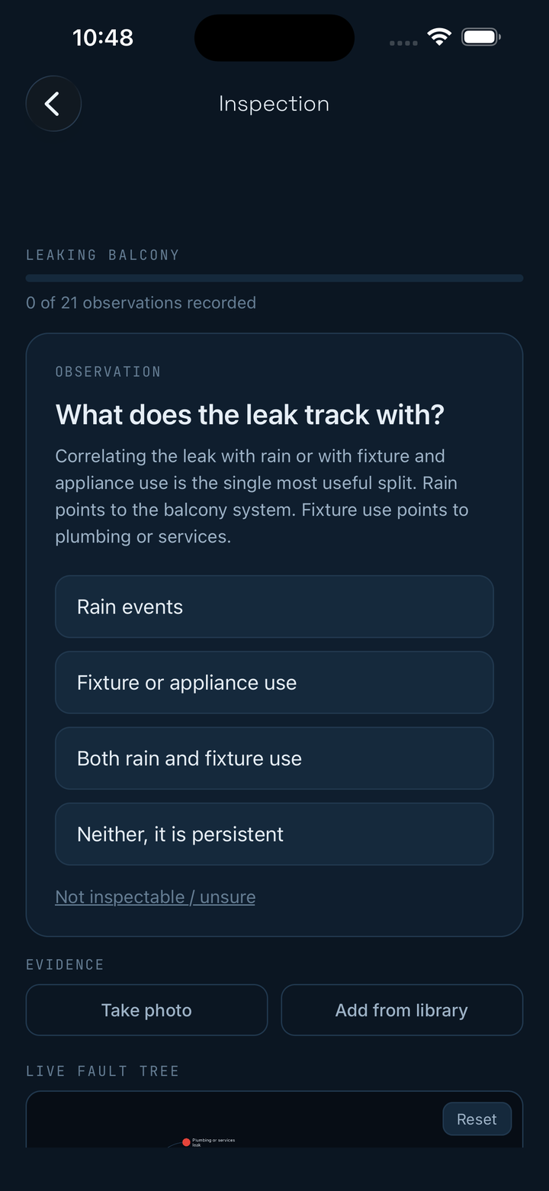The height and width of the screenshot is (1191, 549).
Task: Tap the Inspection screen title
Action: 274,104
